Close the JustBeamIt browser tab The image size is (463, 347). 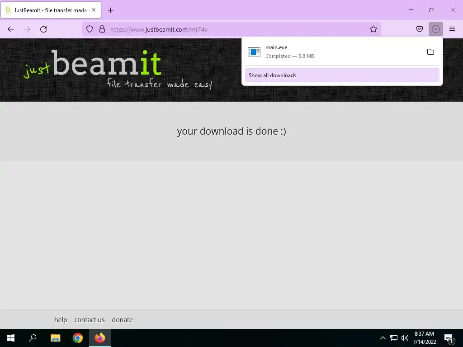(94, 10)
